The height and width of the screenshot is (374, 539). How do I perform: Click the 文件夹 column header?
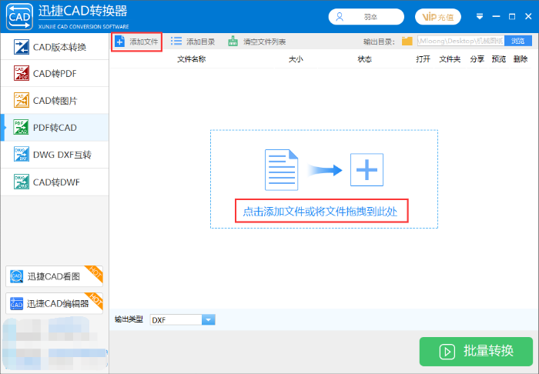(x=450, y=59)
